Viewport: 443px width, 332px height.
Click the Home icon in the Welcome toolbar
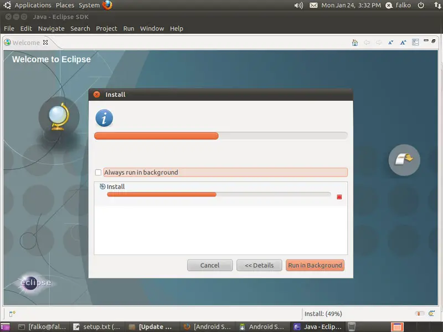click(355, 43)
